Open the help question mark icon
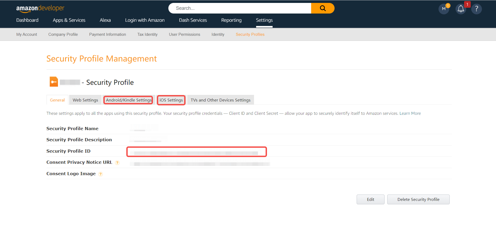496x247 pixels. tap(476, 9)
